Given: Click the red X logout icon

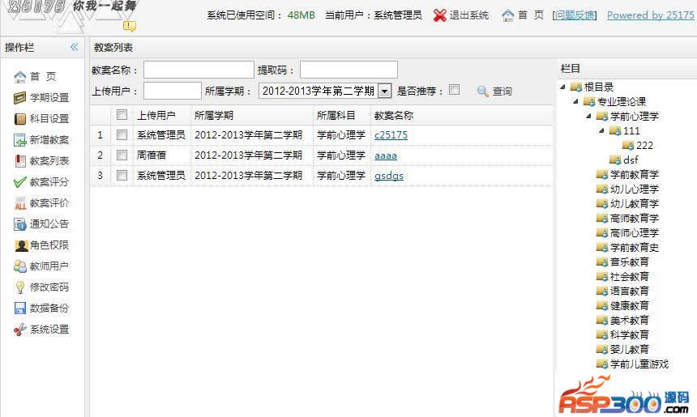Looking at the screenshot, I should coord(439,15).
